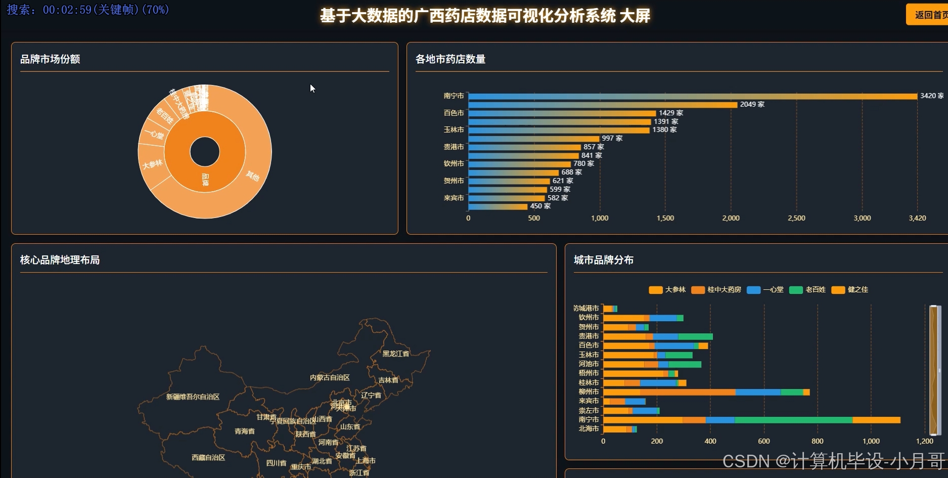948x478 pixels.
Task: Click 西藏自治区 on the map
Action: tap(208, 458)
